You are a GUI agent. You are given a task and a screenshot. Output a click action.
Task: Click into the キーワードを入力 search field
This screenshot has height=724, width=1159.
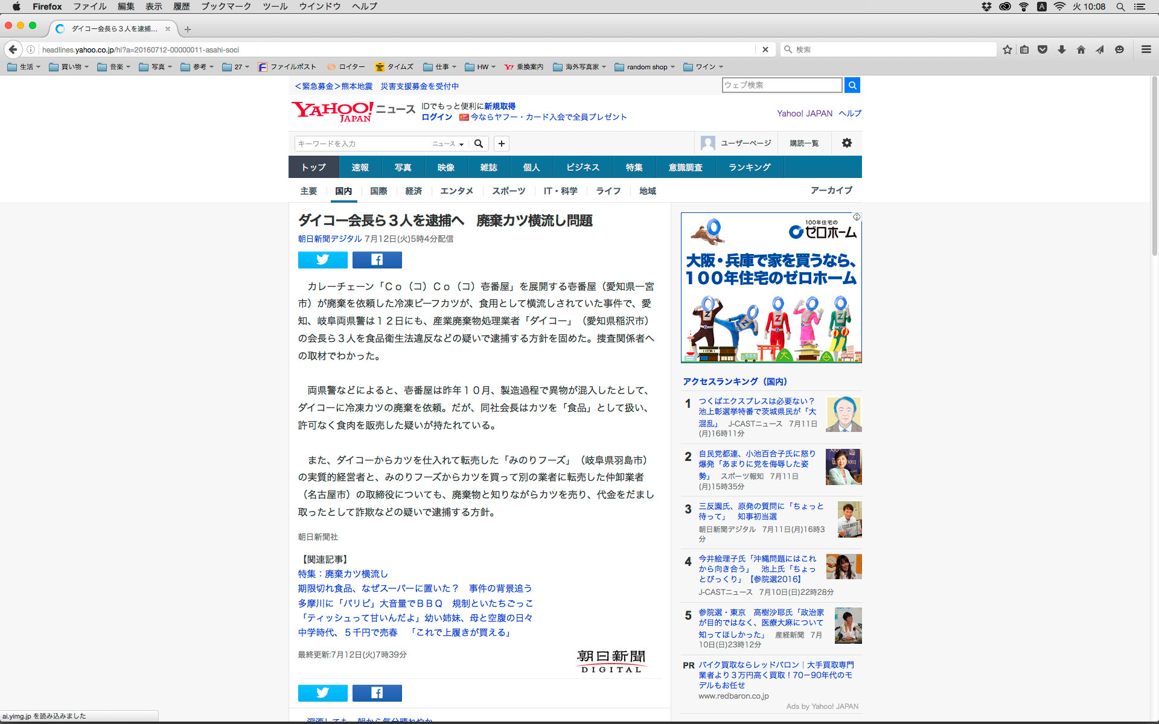pyautogui.click(x=362, y=144)
